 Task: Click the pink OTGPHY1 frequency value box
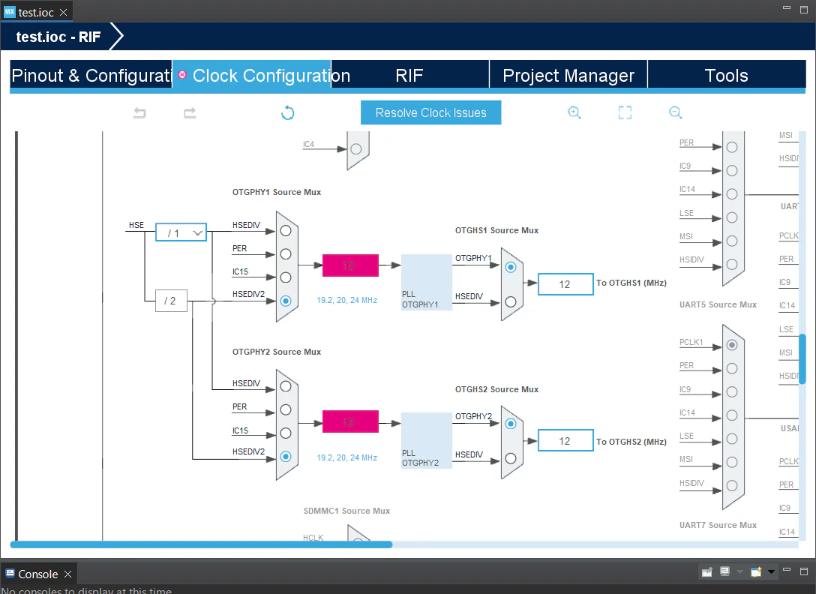coord(350,265)
